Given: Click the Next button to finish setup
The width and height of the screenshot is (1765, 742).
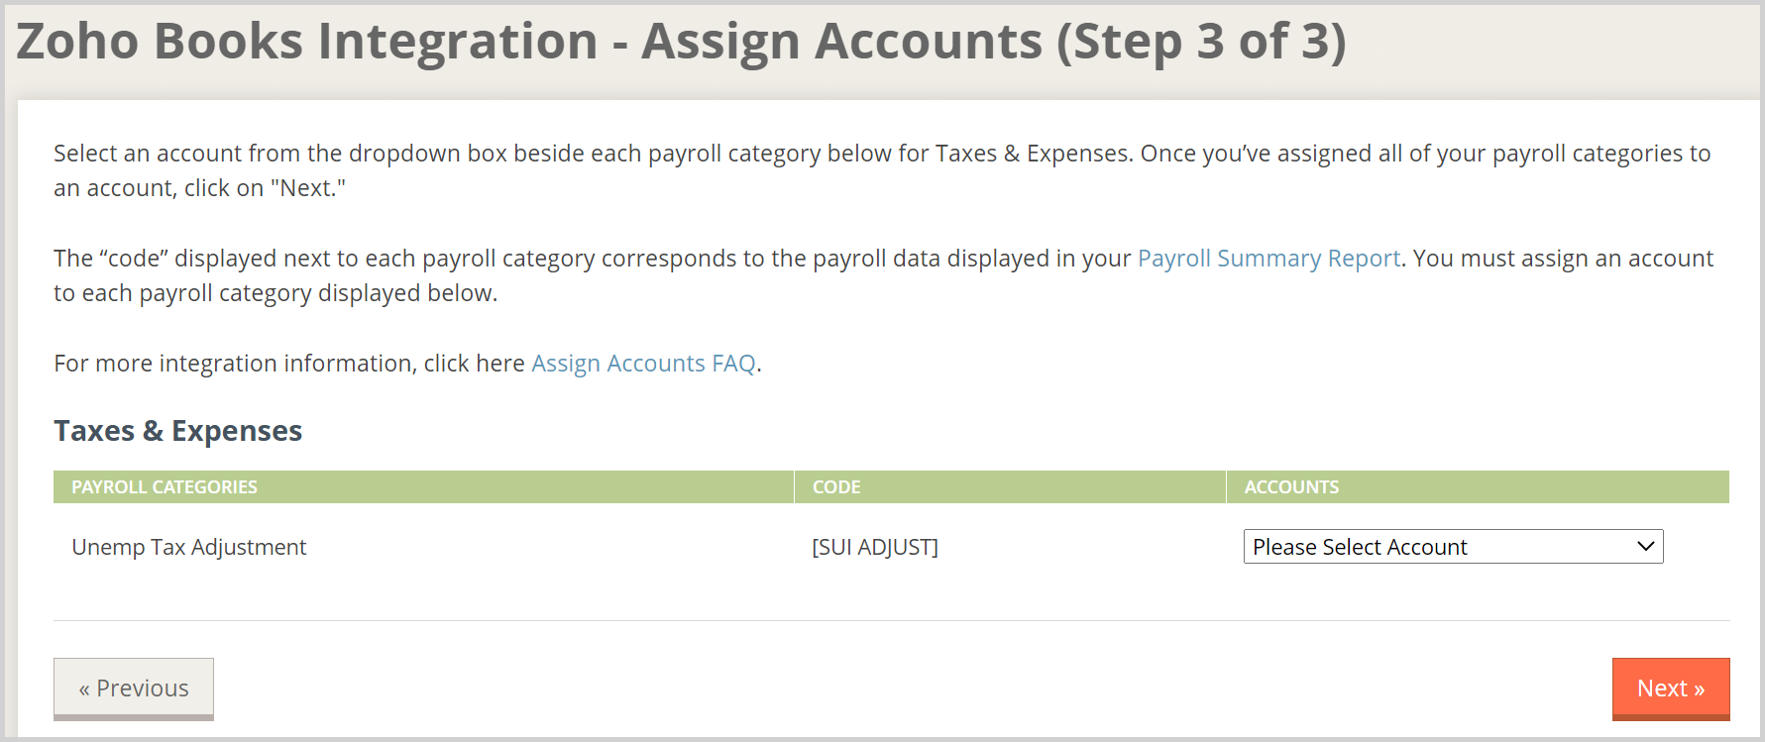Looking at the screenshot, I should pyautogui.click(x=1670, y=688).
